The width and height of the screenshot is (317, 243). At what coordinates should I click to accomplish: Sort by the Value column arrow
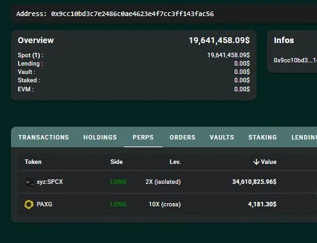(x=256, y=162)
